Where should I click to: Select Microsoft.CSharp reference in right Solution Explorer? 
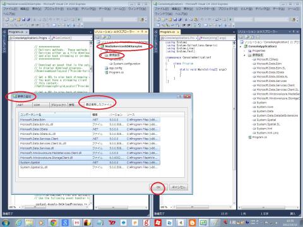coord(267,59)
